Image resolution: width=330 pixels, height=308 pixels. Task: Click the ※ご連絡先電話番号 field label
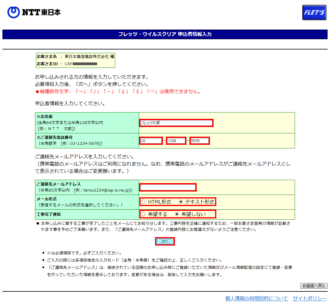pyautogui.click(x=54, y=138)
